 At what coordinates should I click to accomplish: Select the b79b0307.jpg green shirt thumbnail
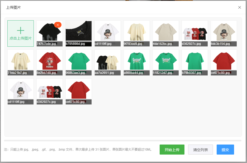[195, 60]
